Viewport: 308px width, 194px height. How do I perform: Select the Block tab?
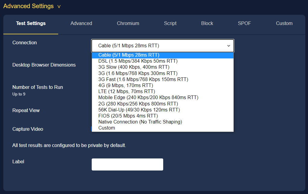[207, 23]
